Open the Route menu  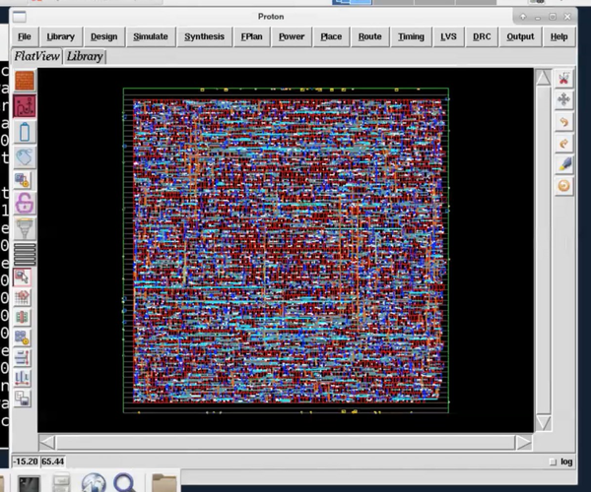click(369, 36)
